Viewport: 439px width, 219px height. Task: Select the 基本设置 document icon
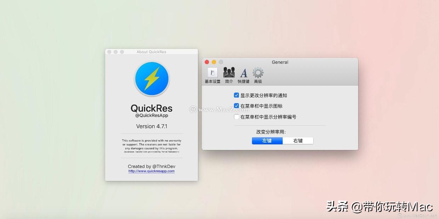click(212, 72)
